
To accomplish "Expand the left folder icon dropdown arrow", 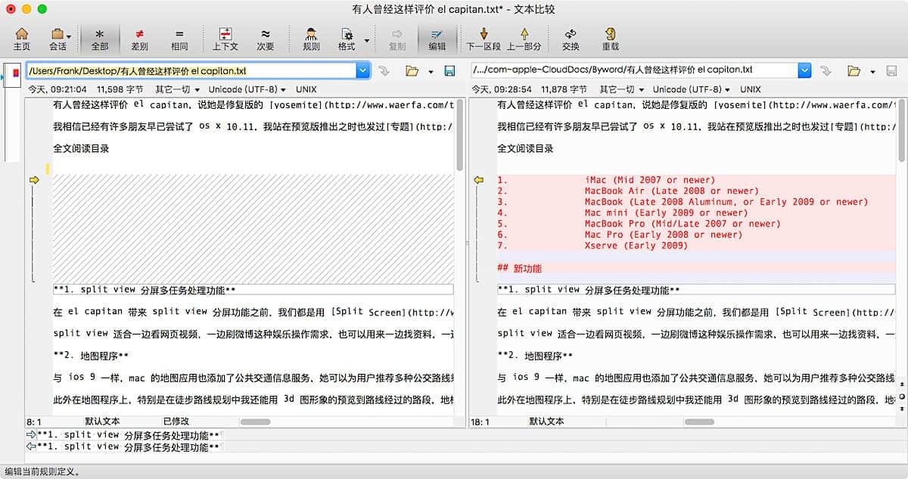I will pos(431,72).
